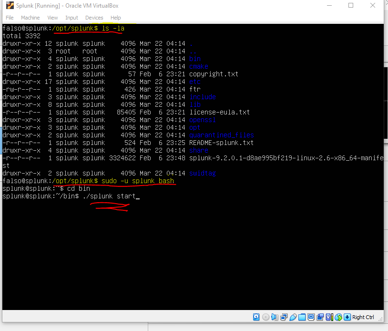
Task: Click the 'include' directory name
Action: point(203,97)
